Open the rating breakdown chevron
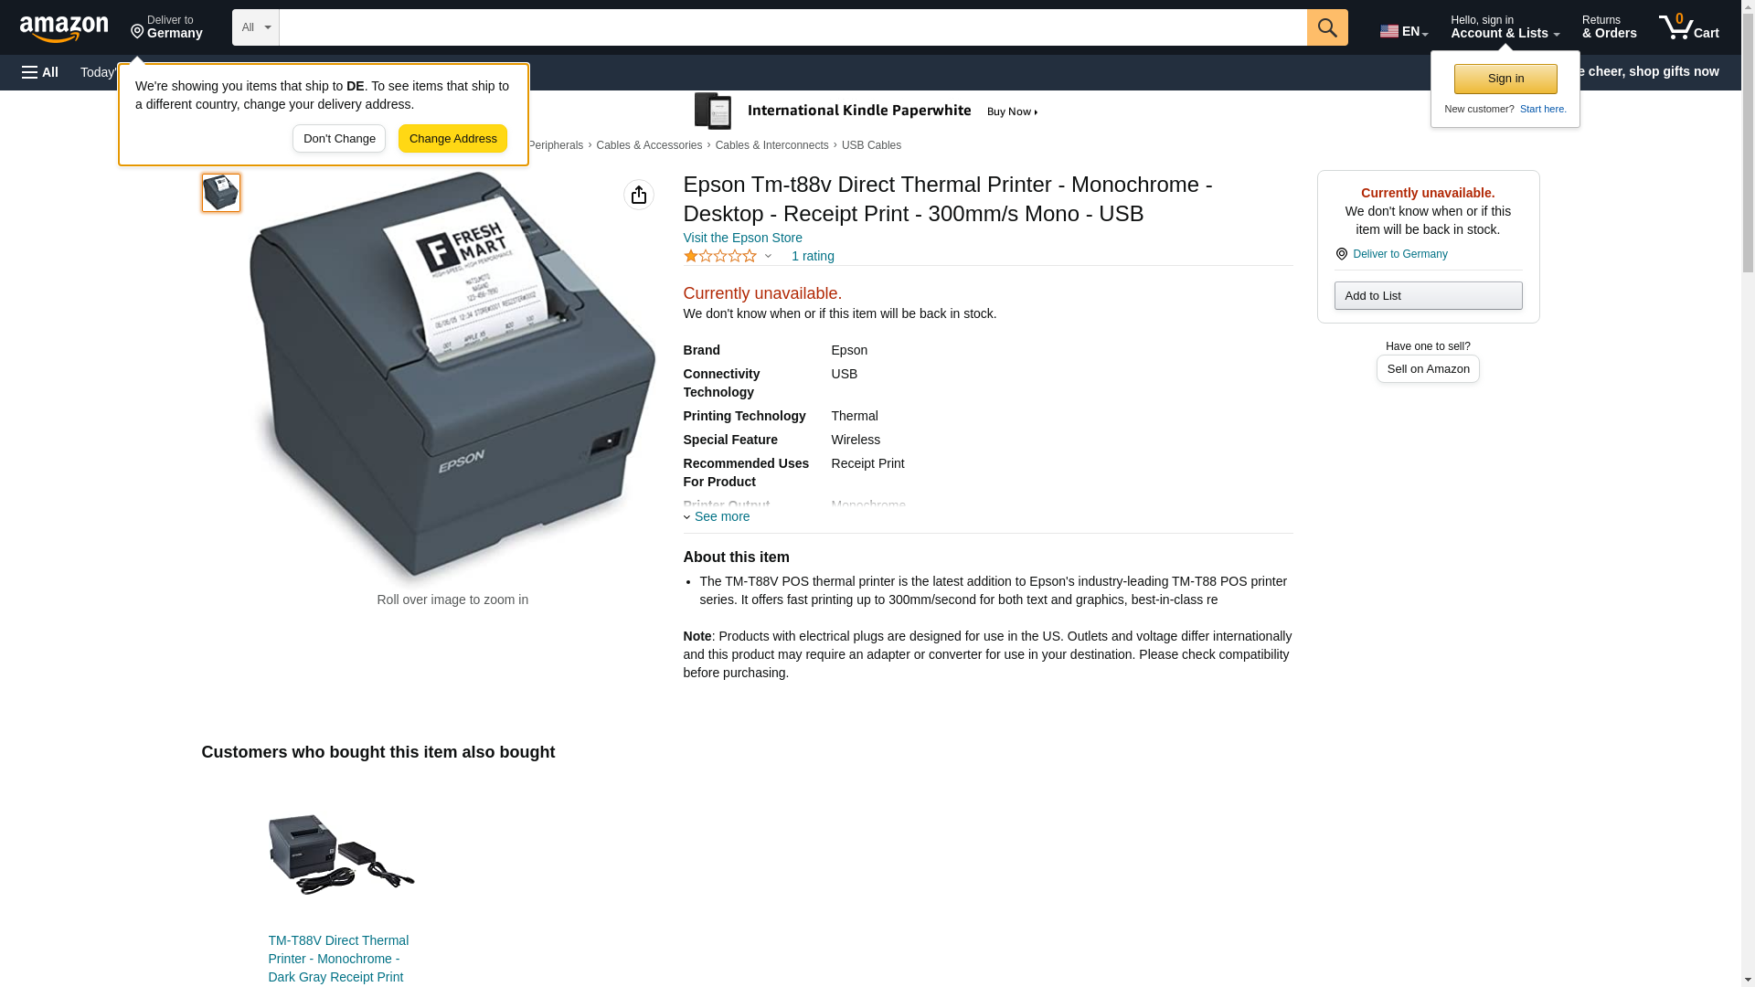This screenshot has width=1755, height=987. tap(768, 256)
